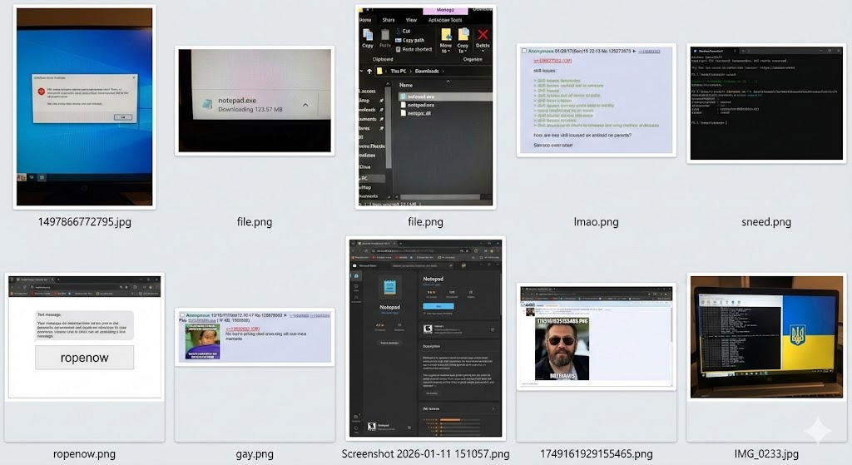This screenshot has width=852, height=465.
Task: Click the filename sneed.png
Action: (x=766, y=221)
